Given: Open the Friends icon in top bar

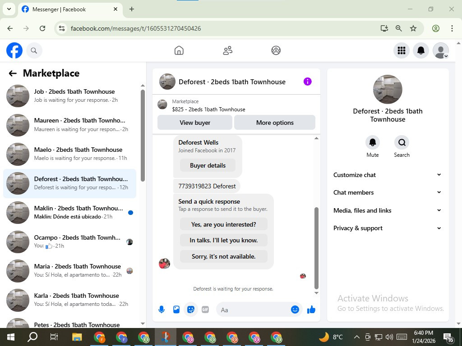Looking at the screenshot, I should tap(227, 50).
